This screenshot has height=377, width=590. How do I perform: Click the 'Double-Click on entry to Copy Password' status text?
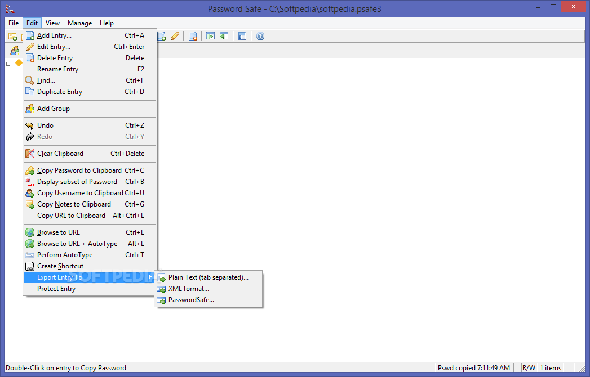[66, 368]
